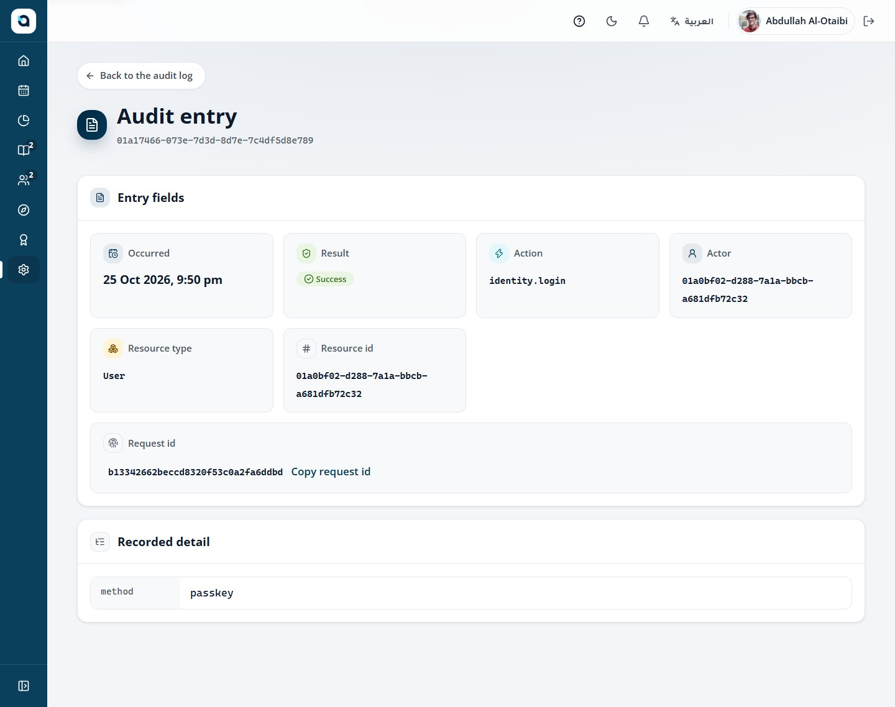Open notifications bell
The height and width of the screenshot is (707, 895).
[644, 21]
